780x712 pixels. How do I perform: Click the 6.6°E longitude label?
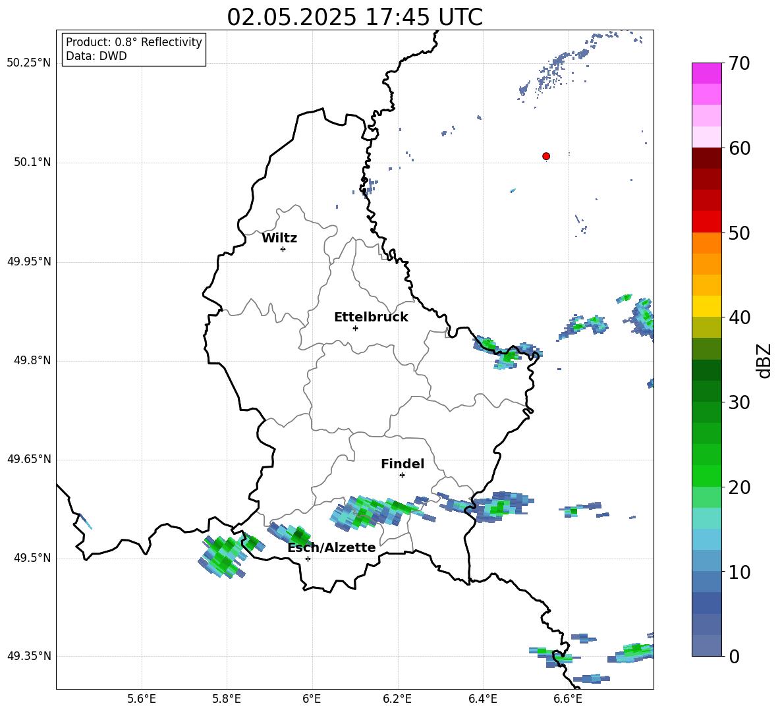tap(568, 699)
